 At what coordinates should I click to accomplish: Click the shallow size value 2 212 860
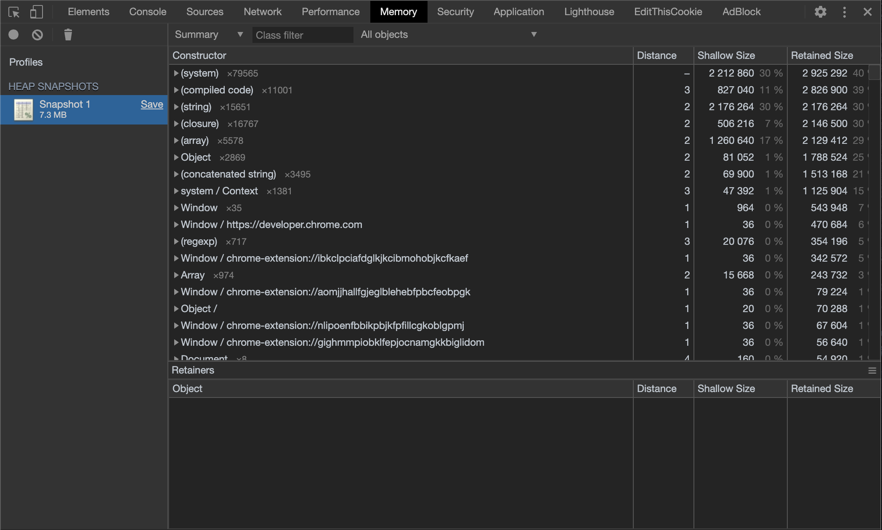point(731,73)
